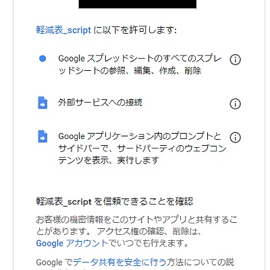The image size is (270, 270).
Task: Click でいつでも行えます text after account link
Action: (148, 243)
